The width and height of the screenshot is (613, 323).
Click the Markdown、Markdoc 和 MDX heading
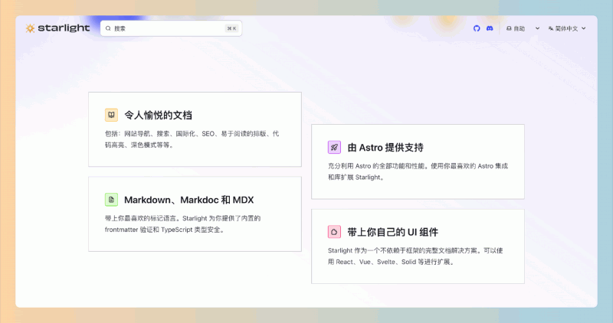[189, 200]
